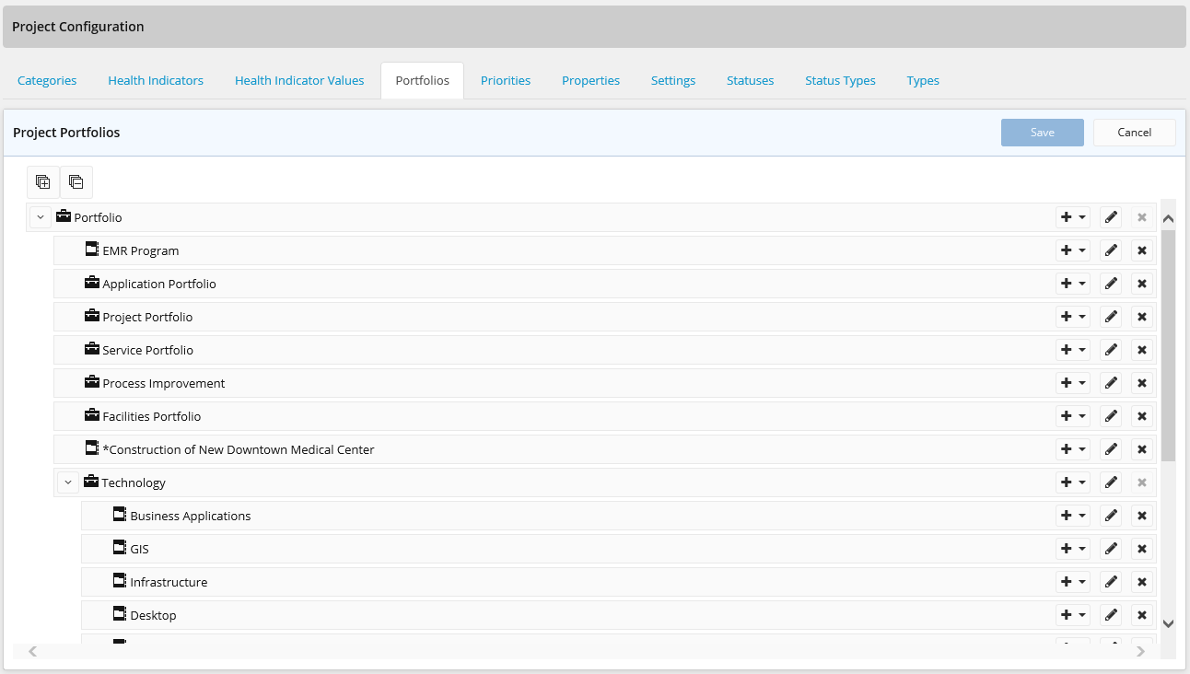
Task: Click the expand all nodes icon
Action: 43,182
